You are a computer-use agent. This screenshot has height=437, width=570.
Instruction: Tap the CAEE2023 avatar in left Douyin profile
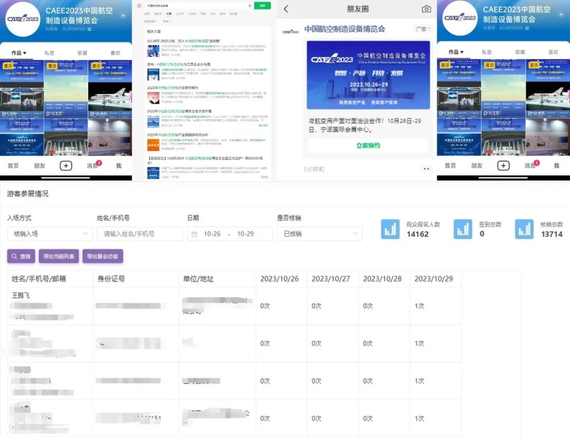pyautogui.click(x=23, y=19)
